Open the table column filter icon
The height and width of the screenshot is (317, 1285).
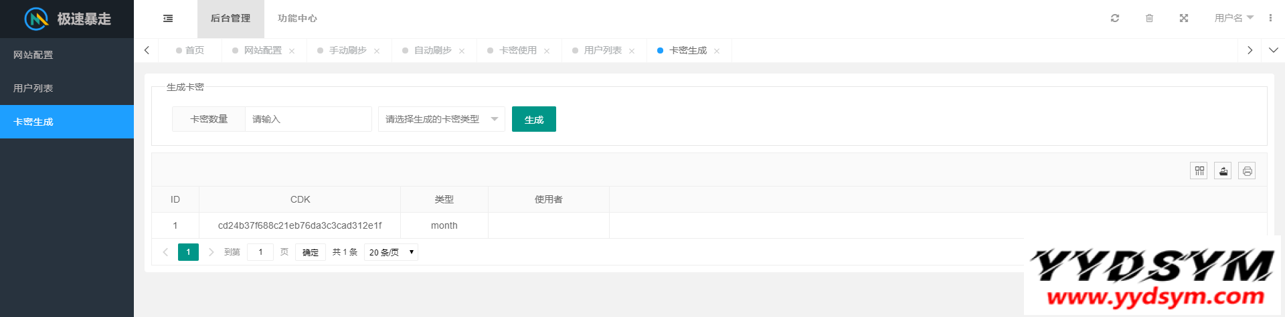[x=1199, y=171]
